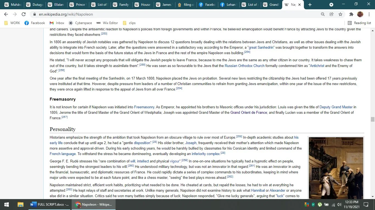Open the 'great Sanhedrin' link
The height and width of the screenshot is (210, 375).
(x=262, y=48)
